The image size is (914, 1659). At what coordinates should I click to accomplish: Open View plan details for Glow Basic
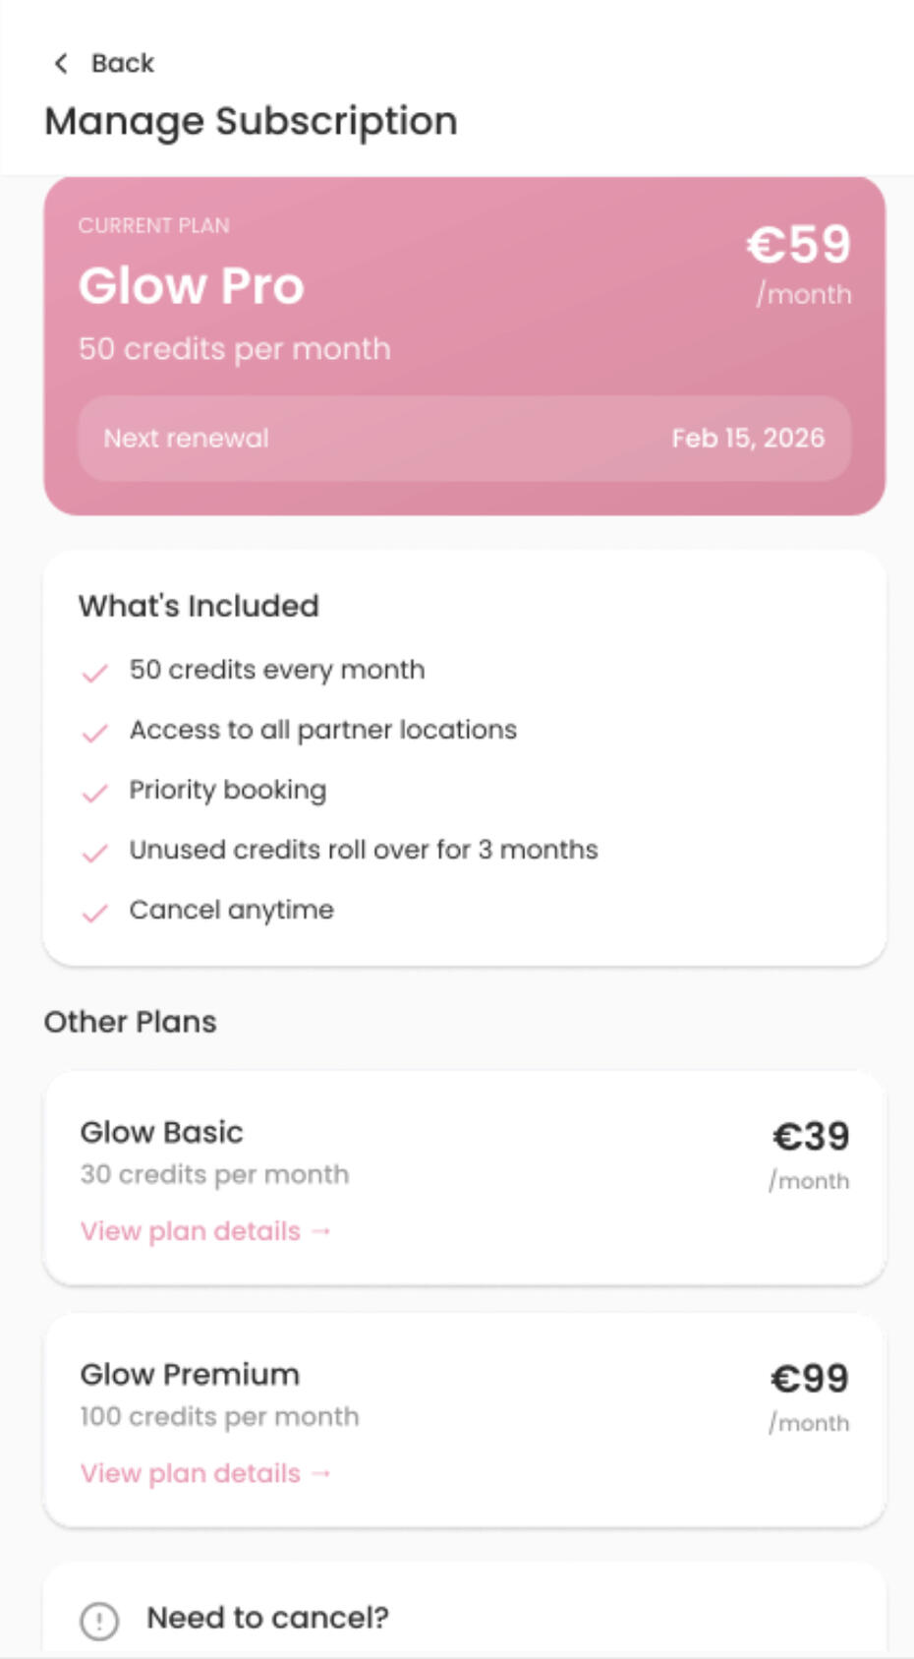[x=205, y=1231]
